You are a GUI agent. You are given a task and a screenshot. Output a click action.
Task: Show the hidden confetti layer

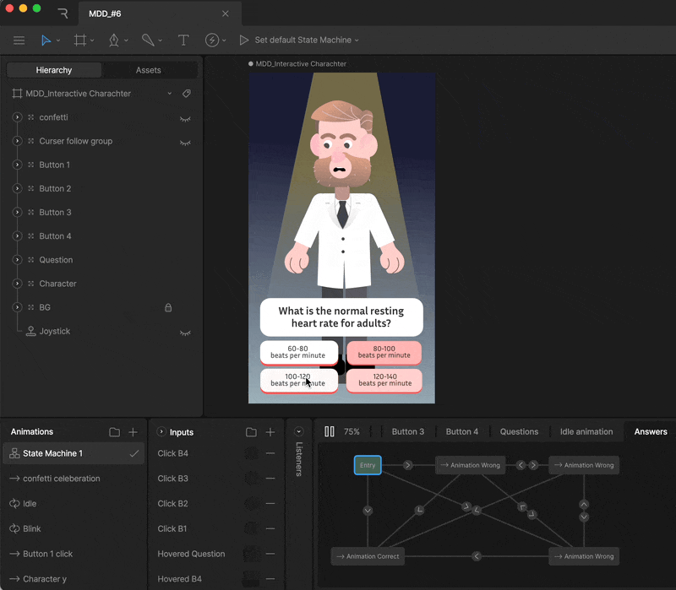tap(185, 118)
